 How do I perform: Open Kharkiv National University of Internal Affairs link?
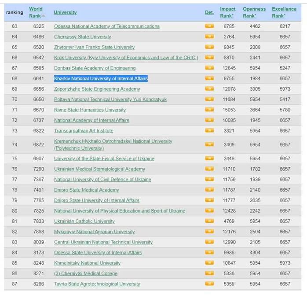101,78
